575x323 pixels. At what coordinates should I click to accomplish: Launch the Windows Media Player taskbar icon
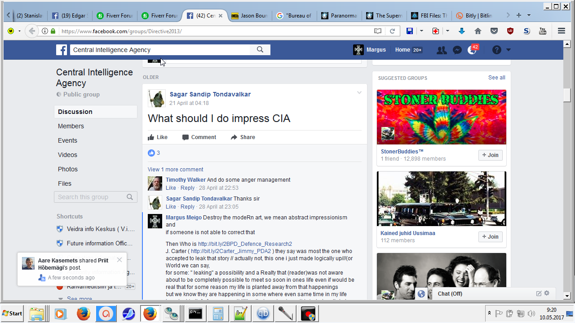coord(61,313)
